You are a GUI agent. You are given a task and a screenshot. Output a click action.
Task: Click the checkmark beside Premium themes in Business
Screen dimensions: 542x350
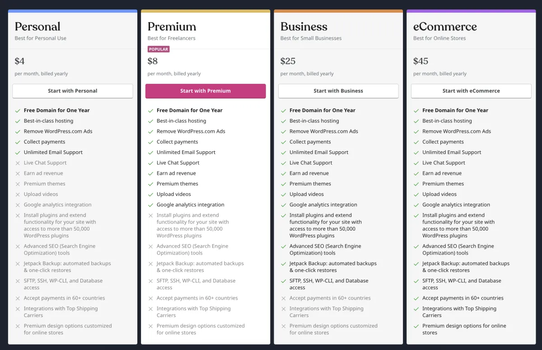(283, 184)
